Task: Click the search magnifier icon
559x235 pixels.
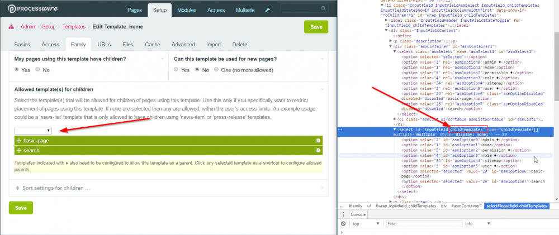Action: (324, 8)
